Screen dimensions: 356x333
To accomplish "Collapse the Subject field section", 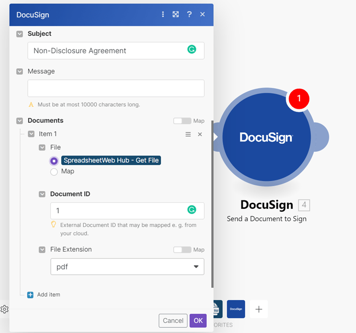I will (x=19, y=34).
